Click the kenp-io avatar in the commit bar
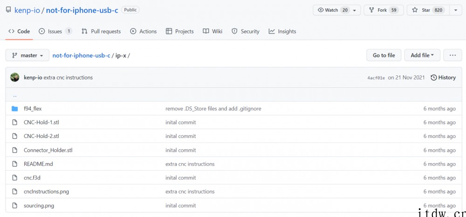 tap(14, 78)
